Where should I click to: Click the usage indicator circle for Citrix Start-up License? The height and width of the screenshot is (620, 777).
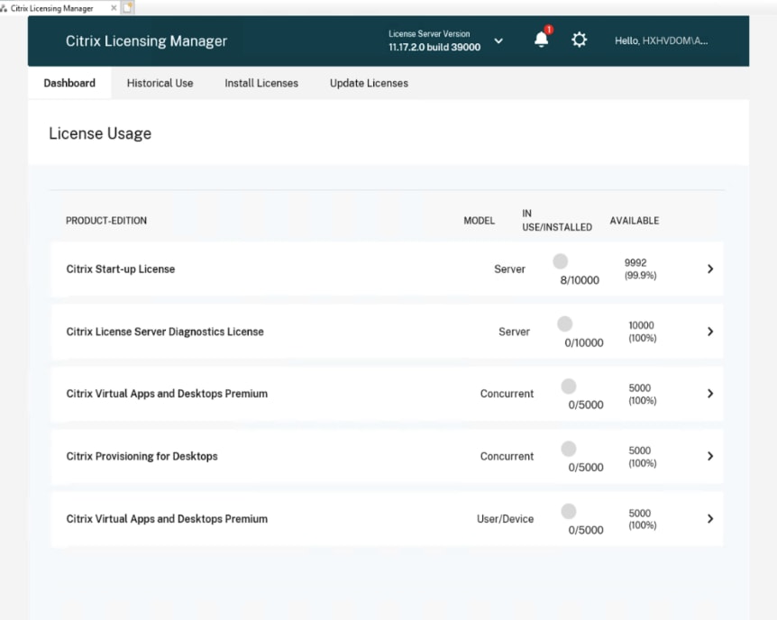(561, 261)
